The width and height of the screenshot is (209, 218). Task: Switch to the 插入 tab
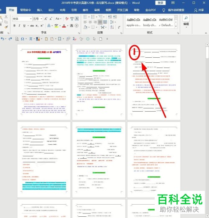(40, 10)
